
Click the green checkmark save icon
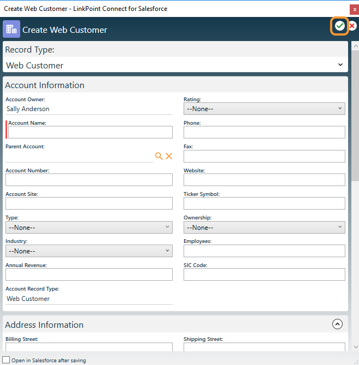coord(340,26)
